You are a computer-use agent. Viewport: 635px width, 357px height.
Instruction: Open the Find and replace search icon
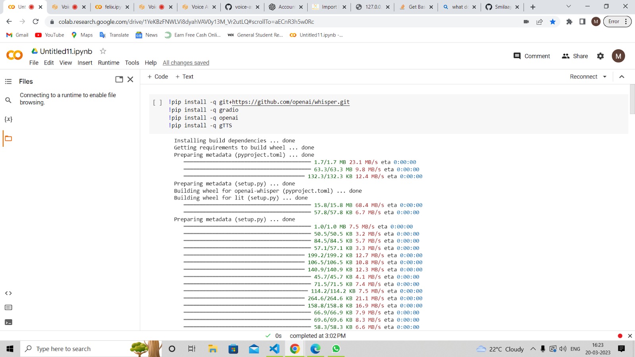pyautogui.click(x=8, y=100)
